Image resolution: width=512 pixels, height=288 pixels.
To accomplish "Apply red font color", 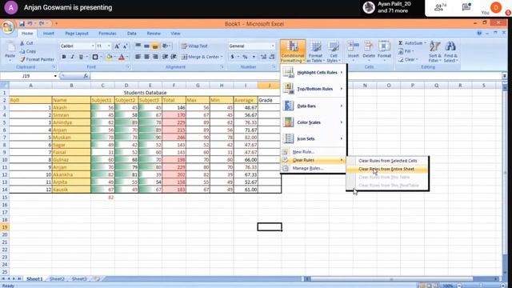I will 122,57.
